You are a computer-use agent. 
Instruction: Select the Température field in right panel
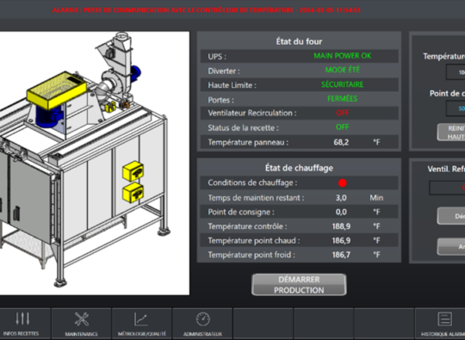coord(456,72)
